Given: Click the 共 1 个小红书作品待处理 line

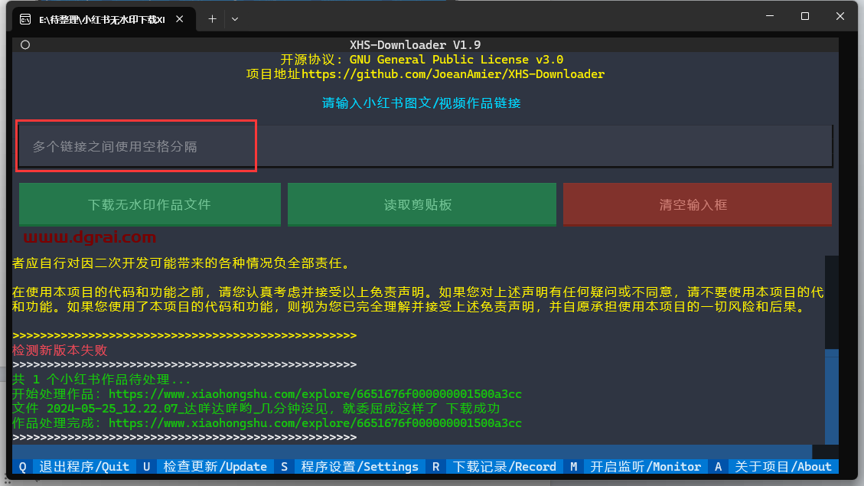Looking at the screenshot, I should [101, 380].
